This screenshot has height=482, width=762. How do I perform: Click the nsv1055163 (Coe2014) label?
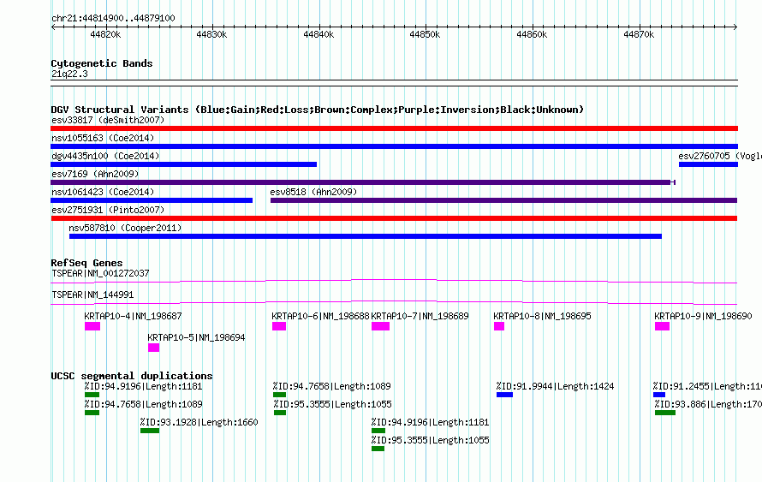103,138
